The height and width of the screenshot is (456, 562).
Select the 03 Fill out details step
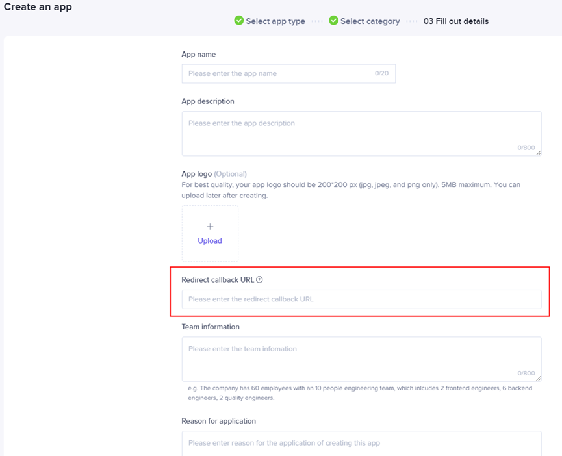(455, 21)
